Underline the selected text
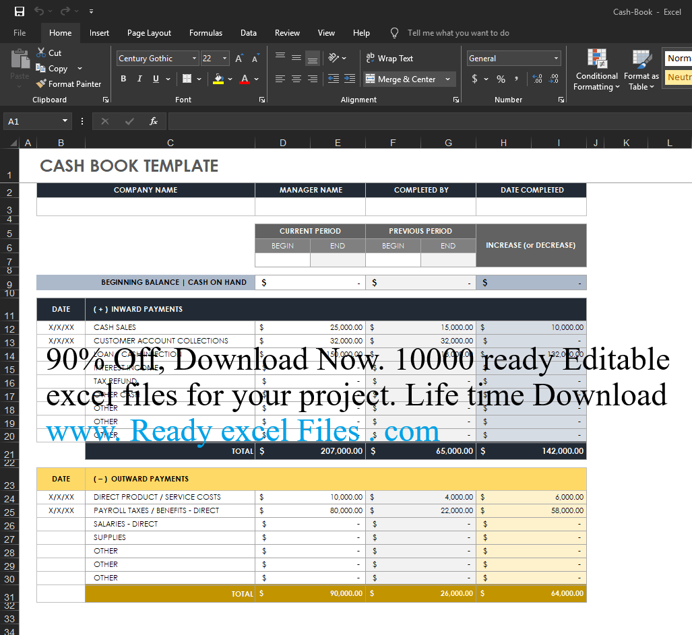 (155, 79)
